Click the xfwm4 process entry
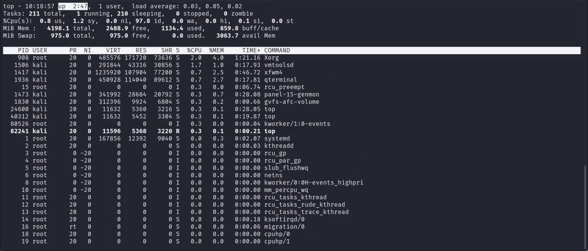This screenshot has width=588, height=251. click(x=273, y=72)
